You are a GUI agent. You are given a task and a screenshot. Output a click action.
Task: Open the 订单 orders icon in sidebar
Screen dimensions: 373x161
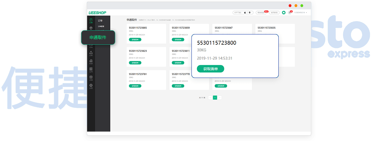[x=91, y=21]
